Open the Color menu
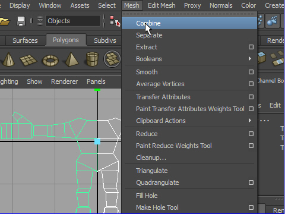 click(x=249, y=5)
